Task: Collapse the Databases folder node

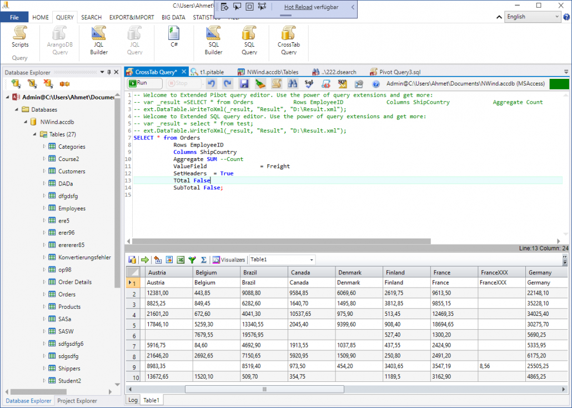Action: click(17, 109)
